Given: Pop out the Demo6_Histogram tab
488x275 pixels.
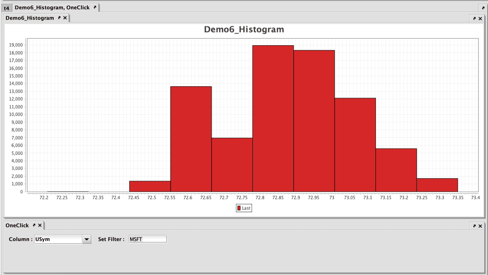Looking at the screenshot, I should click(59, 18).
